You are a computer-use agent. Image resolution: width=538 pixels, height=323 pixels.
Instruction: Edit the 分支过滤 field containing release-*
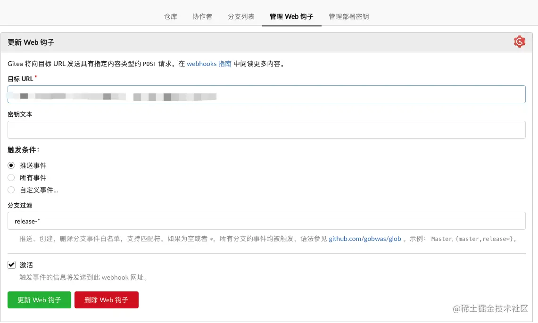(x=266, y=221)
